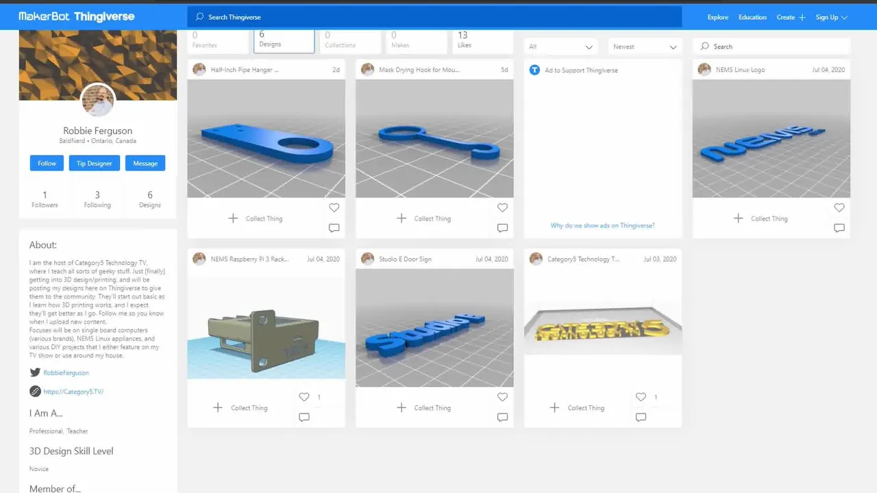This screenshot has width=877, height=493.
Task: Click the 'Novice' skill level text
Action: [x=39, y=469]
